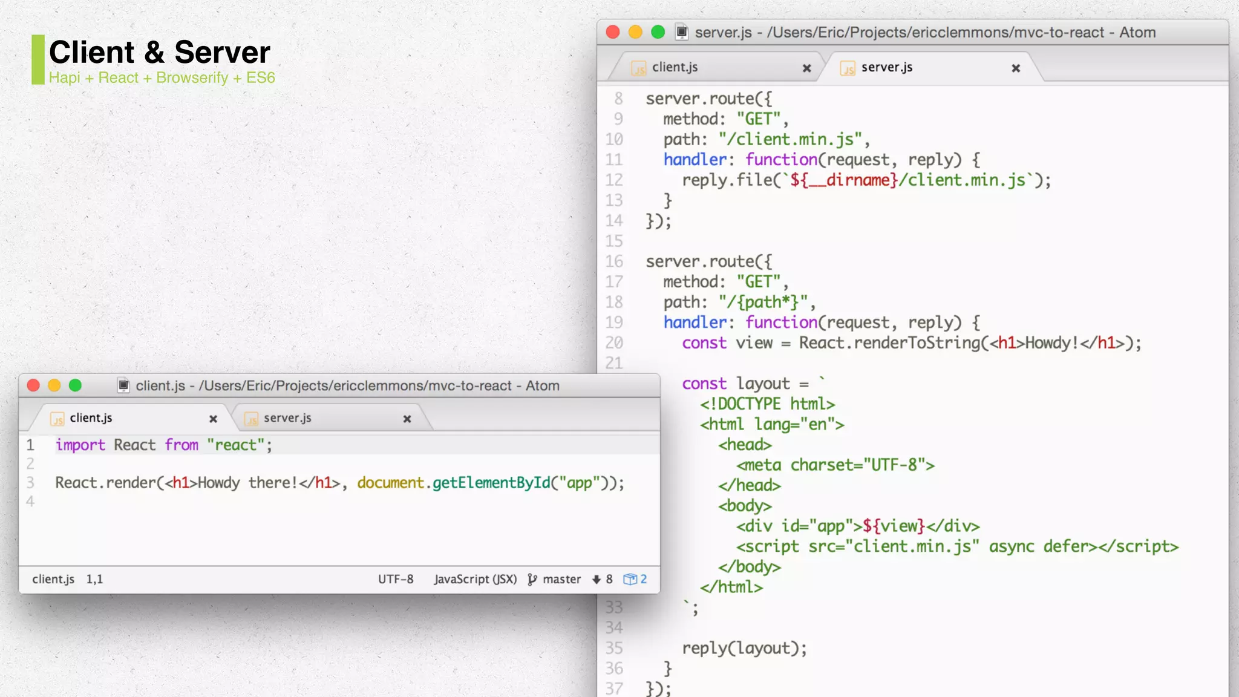
Task: Click git branch icon in status bar
Action: coord(532,580)
